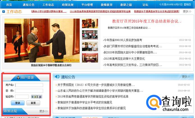195x118 pixels.
Task: Select the second group photo thumbnail
Action: coord(90,35)
